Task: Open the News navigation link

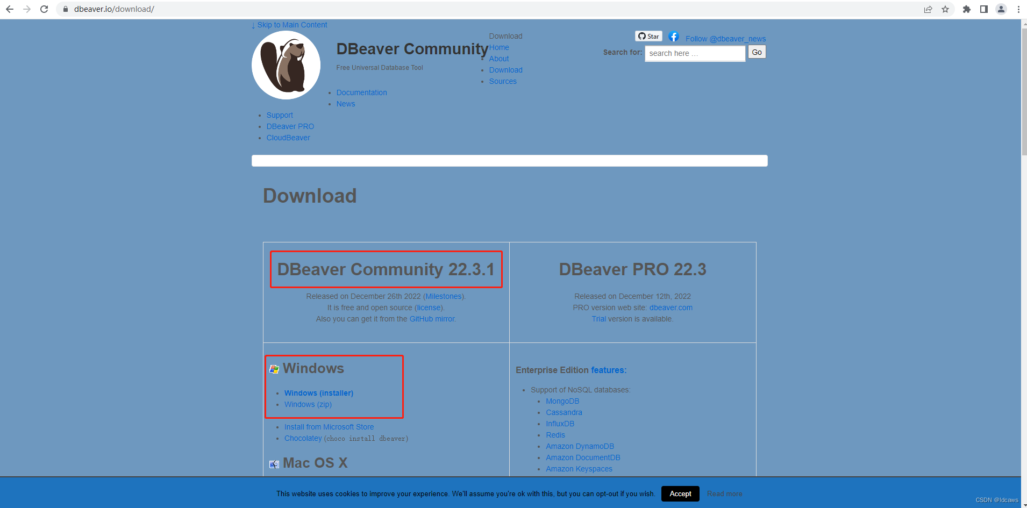Action: 346,104
